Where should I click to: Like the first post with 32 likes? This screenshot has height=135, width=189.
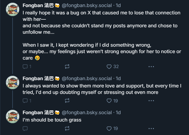109,67
